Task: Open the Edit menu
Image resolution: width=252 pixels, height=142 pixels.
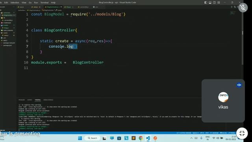Action: click(x=6, y=3)
